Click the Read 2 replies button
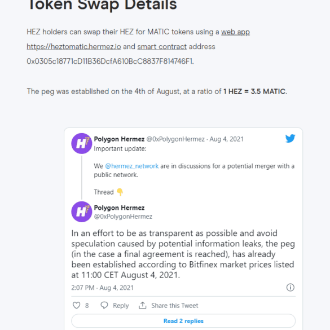330x330 pixels. point(183,321)
